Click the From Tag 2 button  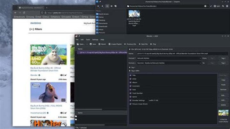pos(223,58)
